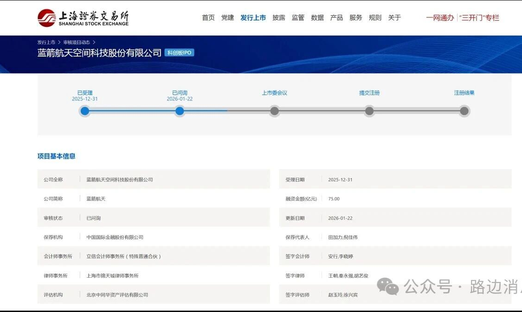Click the 已受理 timeline node
Viewport: 522px width, 312px height.
coord(85,111)
